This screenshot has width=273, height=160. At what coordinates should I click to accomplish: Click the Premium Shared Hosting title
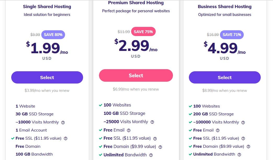pos(136,3)
